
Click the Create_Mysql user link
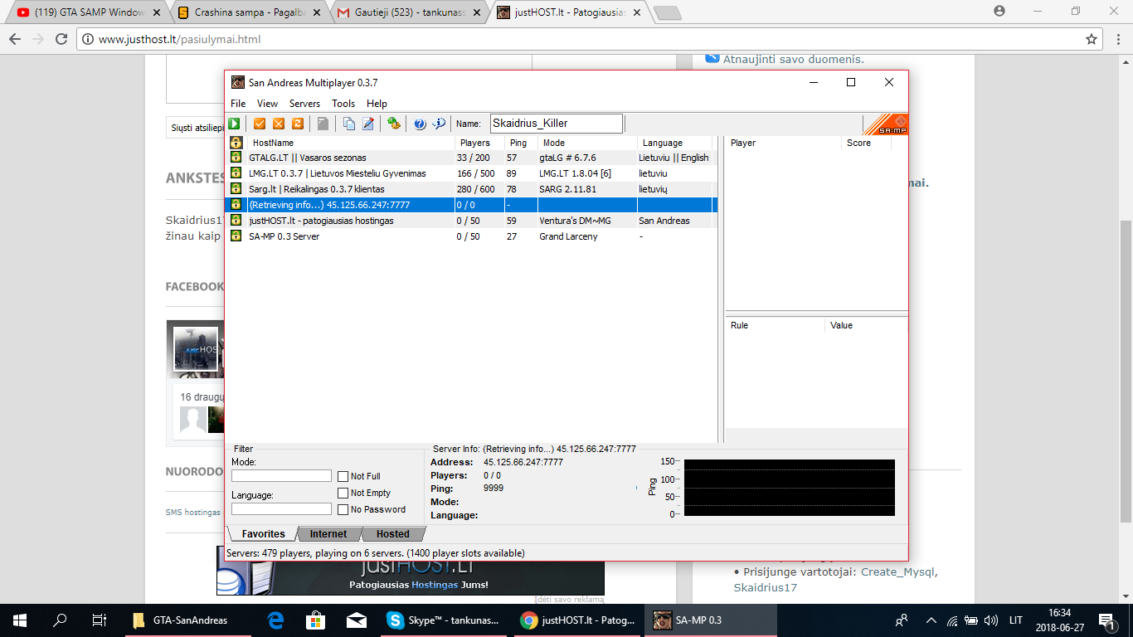point(897,571)
